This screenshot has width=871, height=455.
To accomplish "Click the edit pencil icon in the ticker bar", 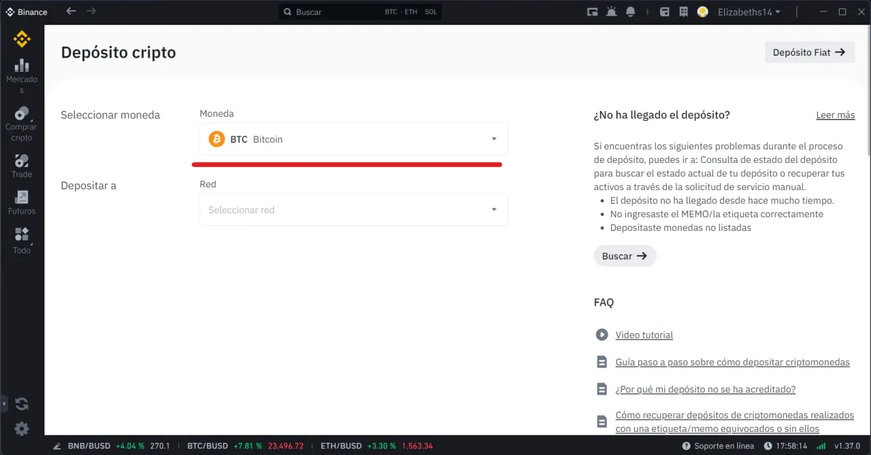I will pos(58,446).
